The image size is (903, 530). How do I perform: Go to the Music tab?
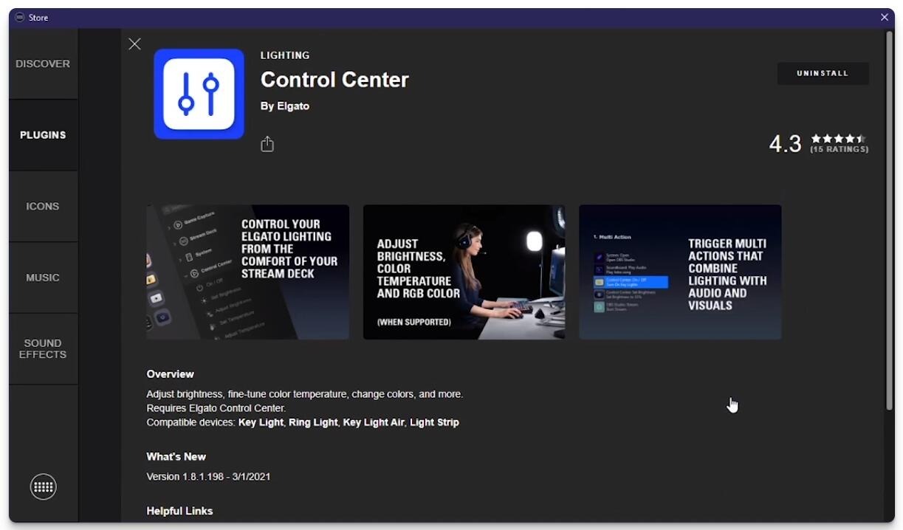(x=43, y=278)
